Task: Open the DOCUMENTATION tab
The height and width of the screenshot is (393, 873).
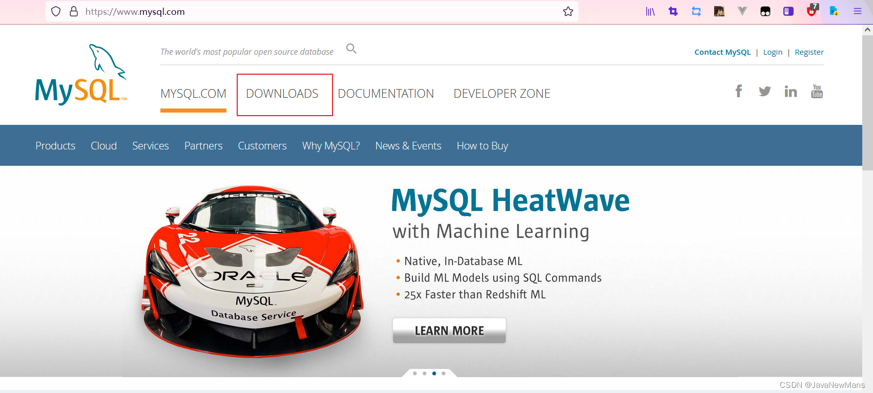Action: 386,94
